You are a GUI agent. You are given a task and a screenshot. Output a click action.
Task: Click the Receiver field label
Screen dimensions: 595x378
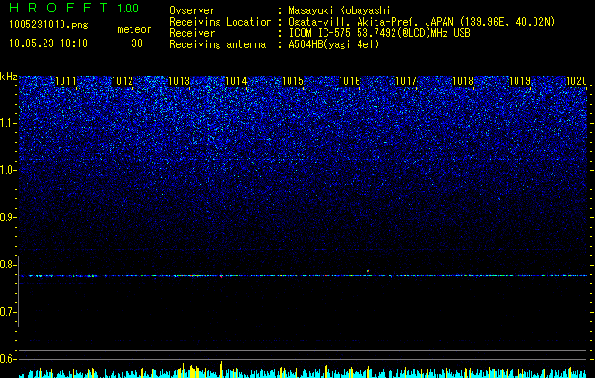click(192, 33)
